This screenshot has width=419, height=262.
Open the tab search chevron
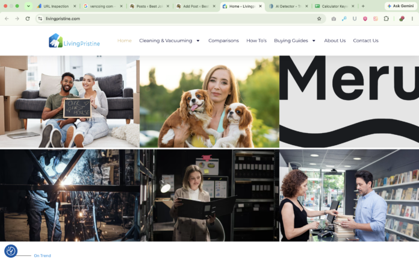coord(28,6)
